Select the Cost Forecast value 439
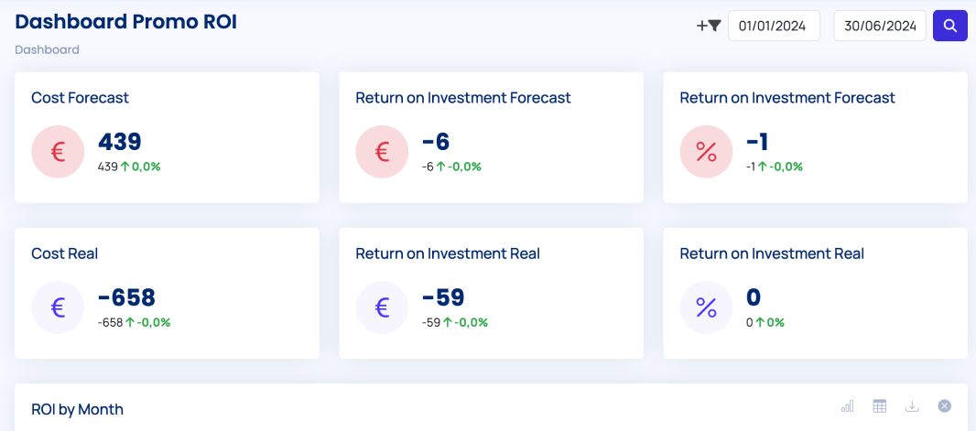Viewport: 976px width, 431px height. (120, 142)
